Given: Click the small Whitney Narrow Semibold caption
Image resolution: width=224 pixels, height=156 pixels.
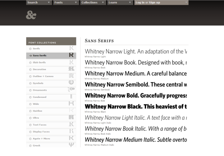Looking at the screenshot, I should click(x=97, y=90).
